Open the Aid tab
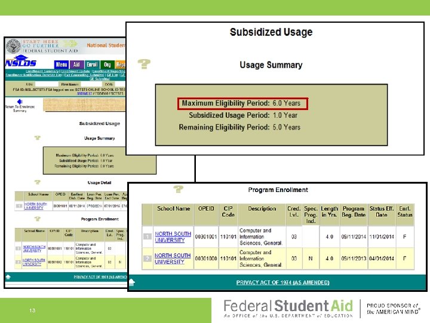 click(x=76, y=65)
